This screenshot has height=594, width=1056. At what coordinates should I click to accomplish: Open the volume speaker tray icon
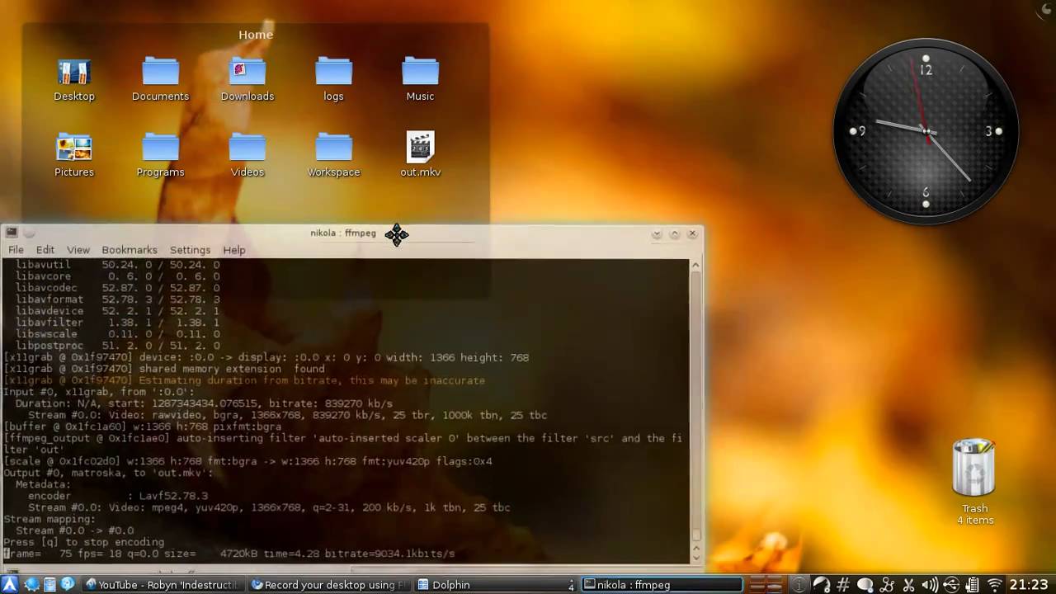(930, 585)
